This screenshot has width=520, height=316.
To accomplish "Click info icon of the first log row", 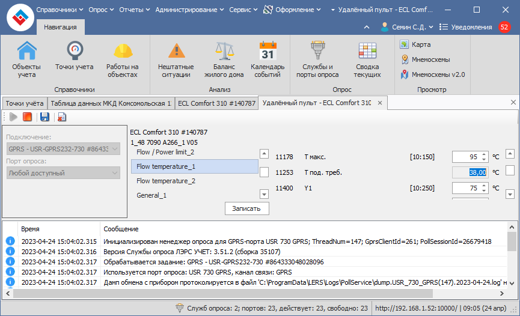I will [10, 241].
